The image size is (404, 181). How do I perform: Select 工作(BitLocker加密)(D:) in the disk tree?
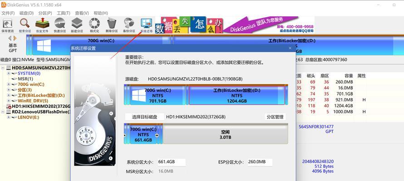click(41, 95)
